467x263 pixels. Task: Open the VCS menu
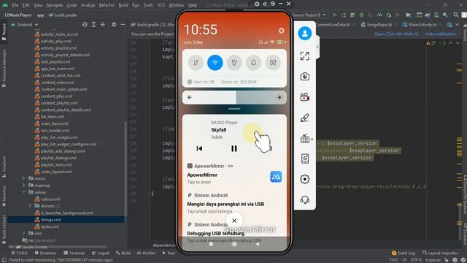[x=161, y=5]
